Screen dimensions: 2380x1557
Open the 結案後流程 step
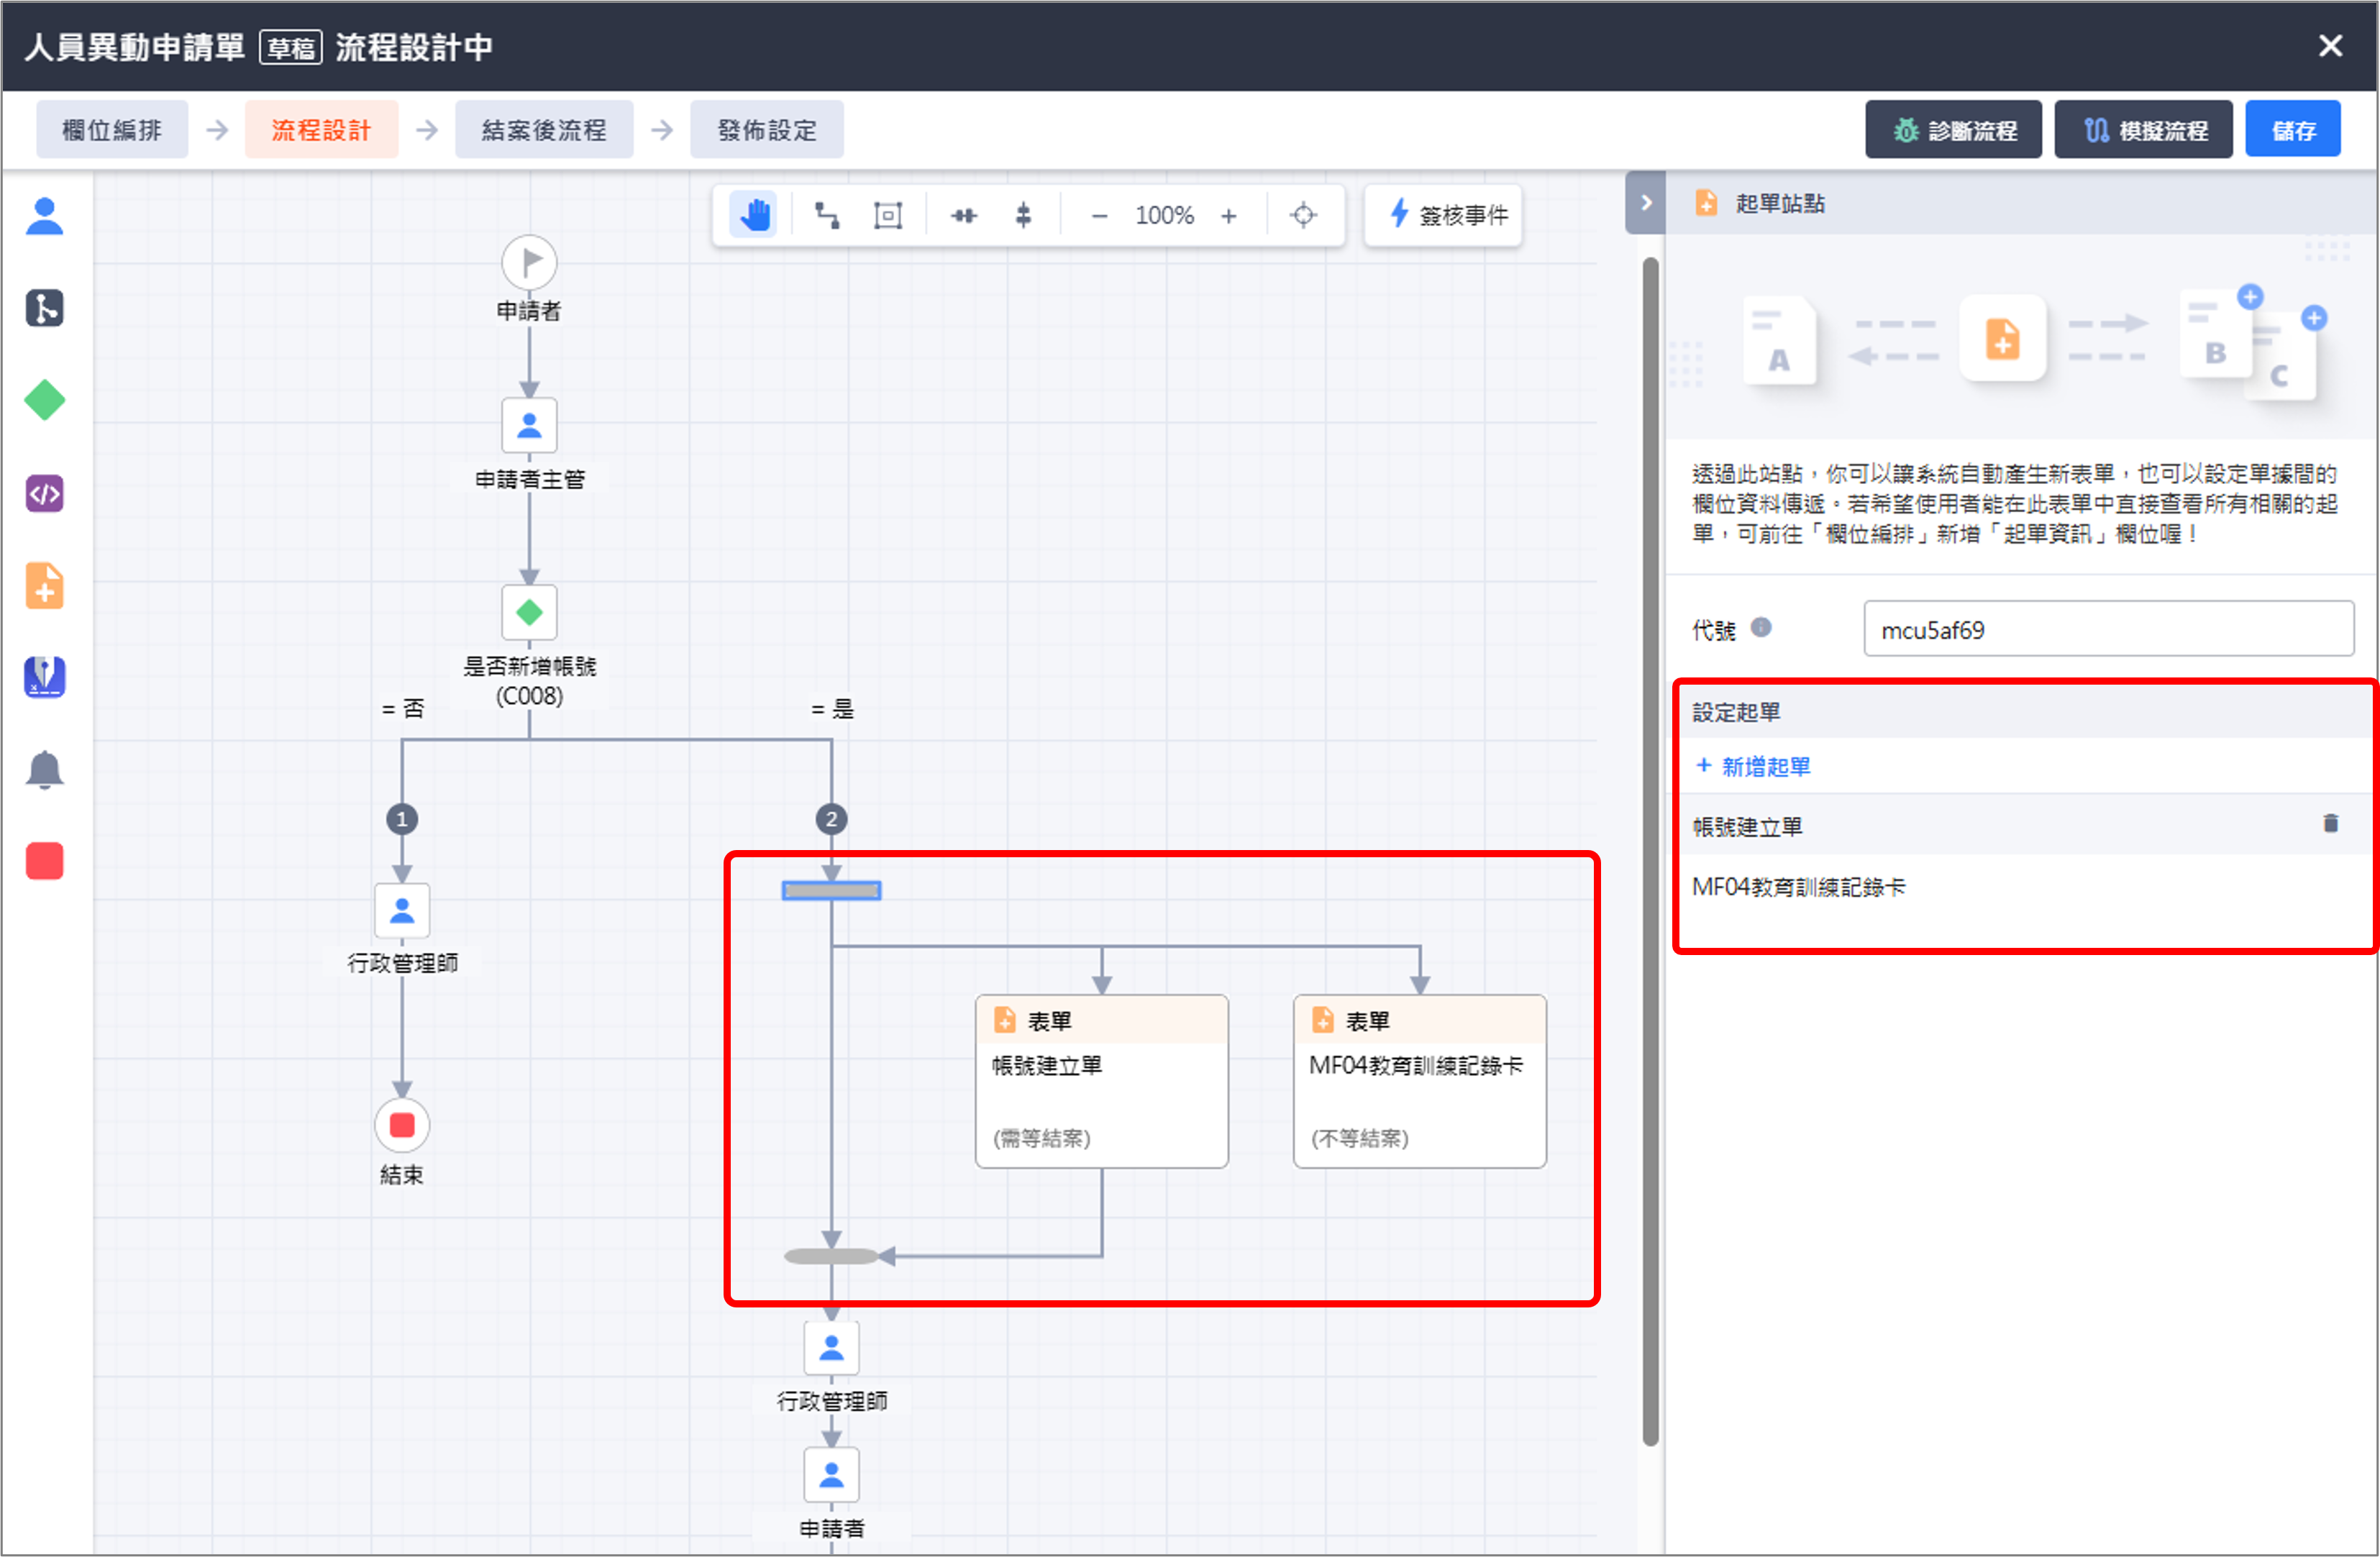click(x=544, y=130)
